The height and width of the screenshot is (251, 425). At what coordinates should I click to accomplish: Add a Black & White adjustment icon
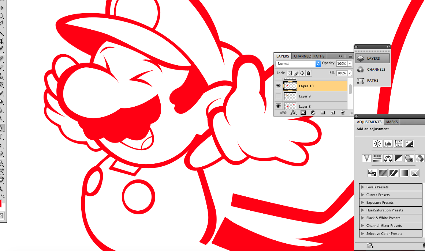click(x=398, y=158)
